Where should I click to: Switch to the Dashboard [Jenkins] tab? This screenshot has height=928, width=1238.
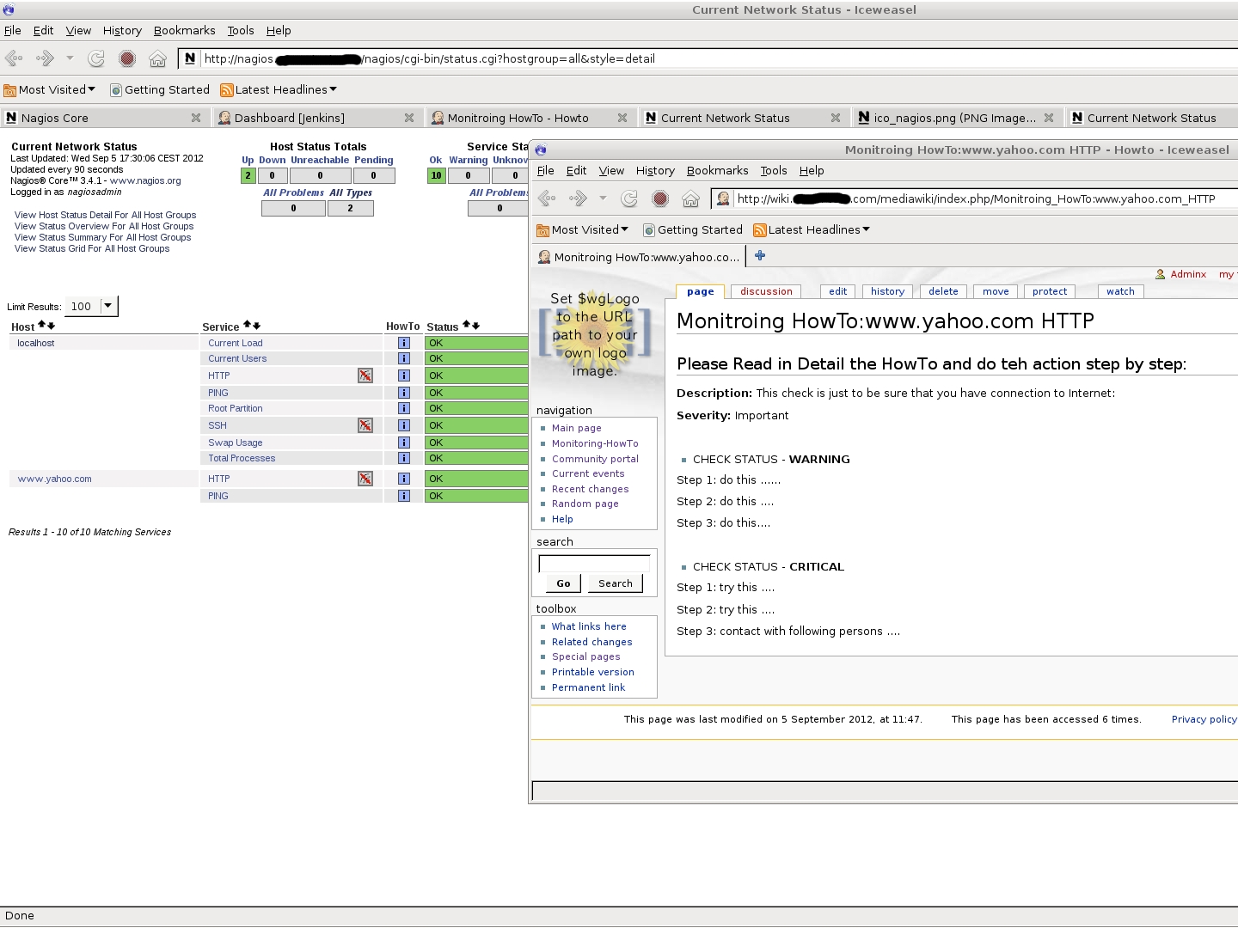coord(290,118)
